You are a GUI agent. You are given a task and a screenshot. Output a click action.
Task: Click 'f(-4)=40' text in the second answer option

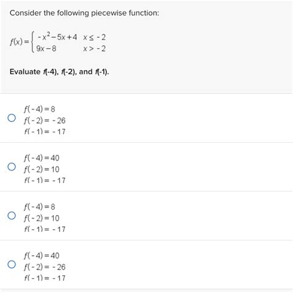point(41,158)
